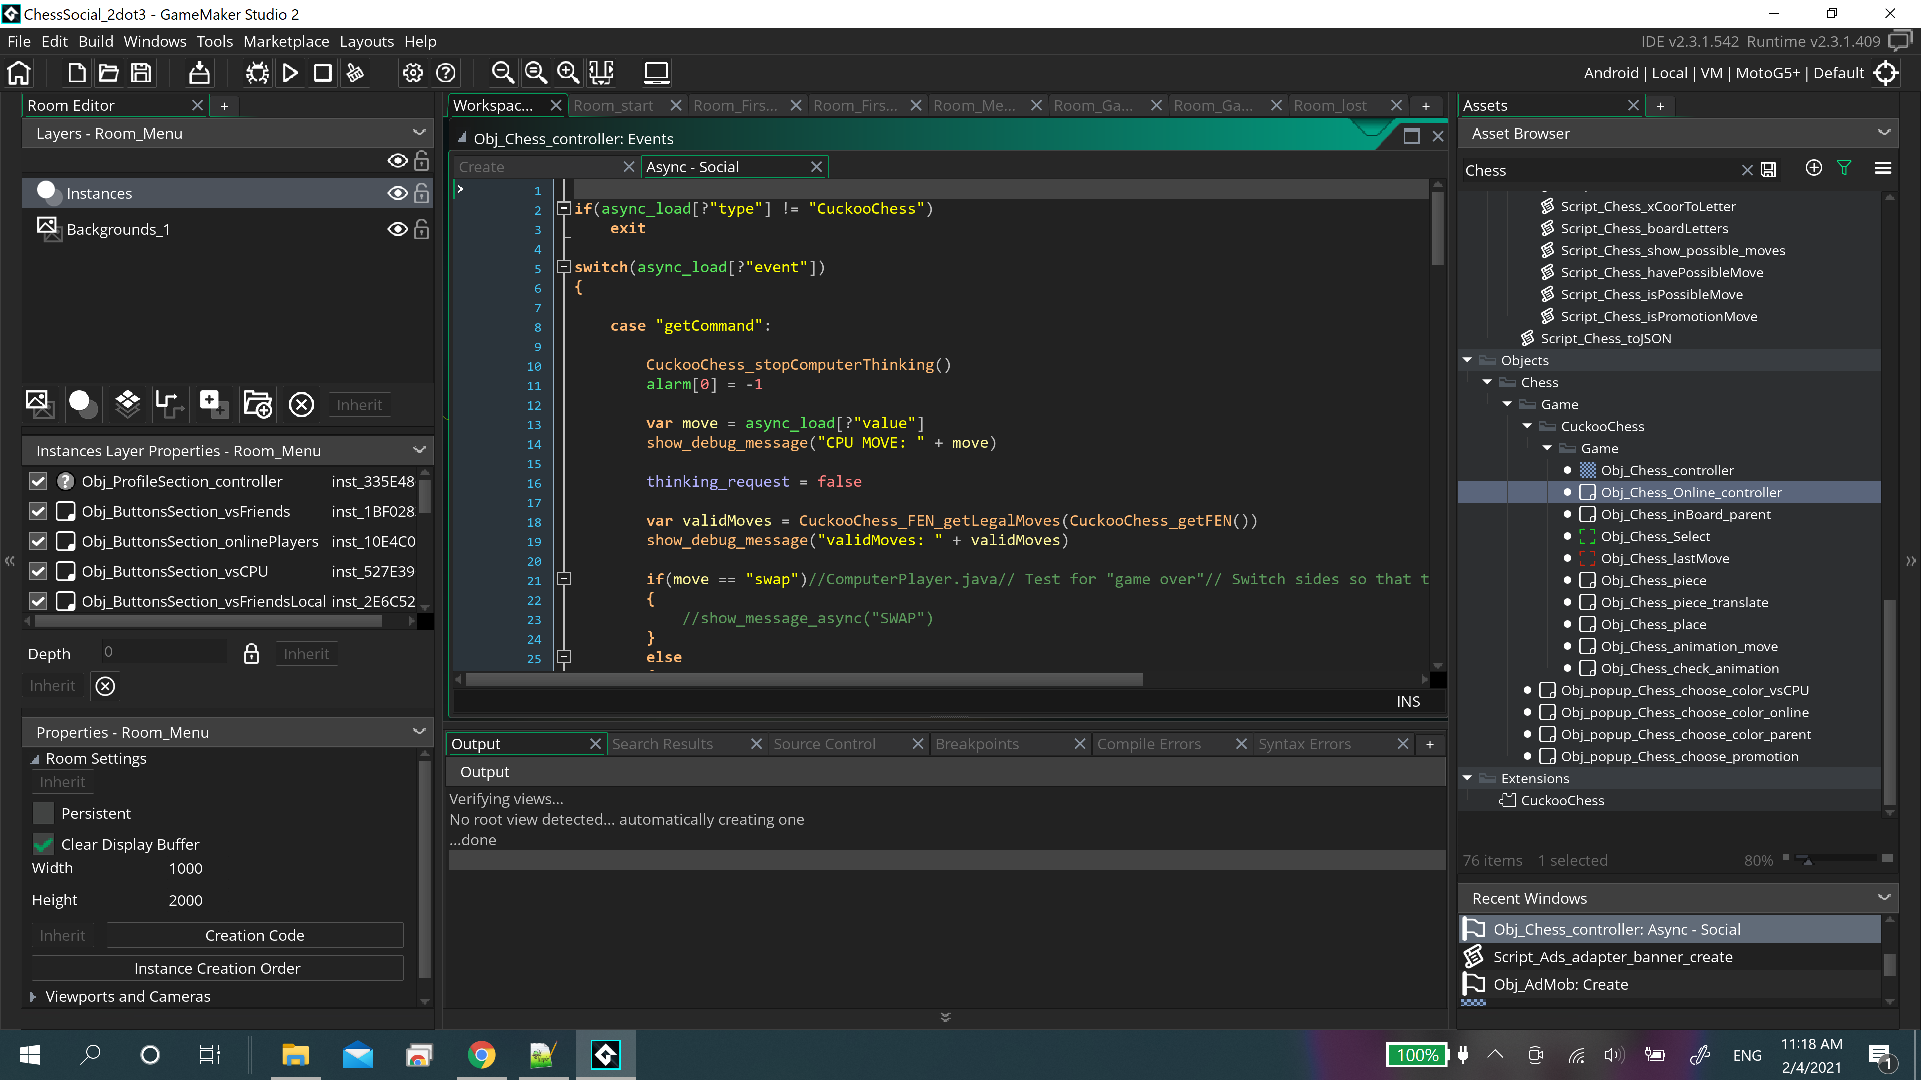Click the Creation Code button
This screenshot has width=1921, height=1080.
254,935
